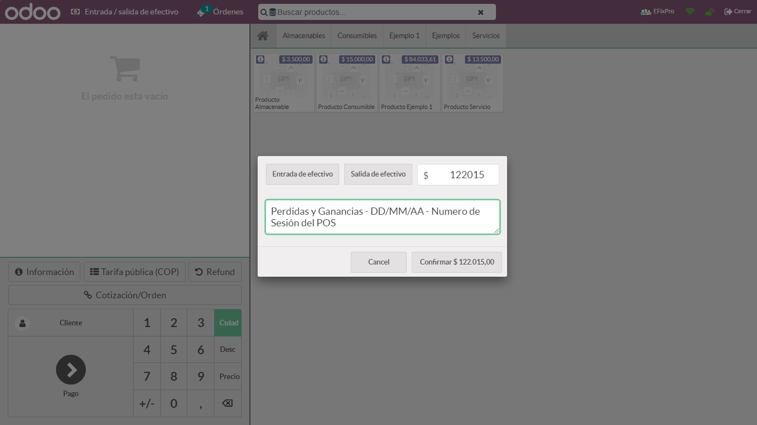
Task: Confirm the $ 122.015,00 cash movement
Action: point(457,262)
